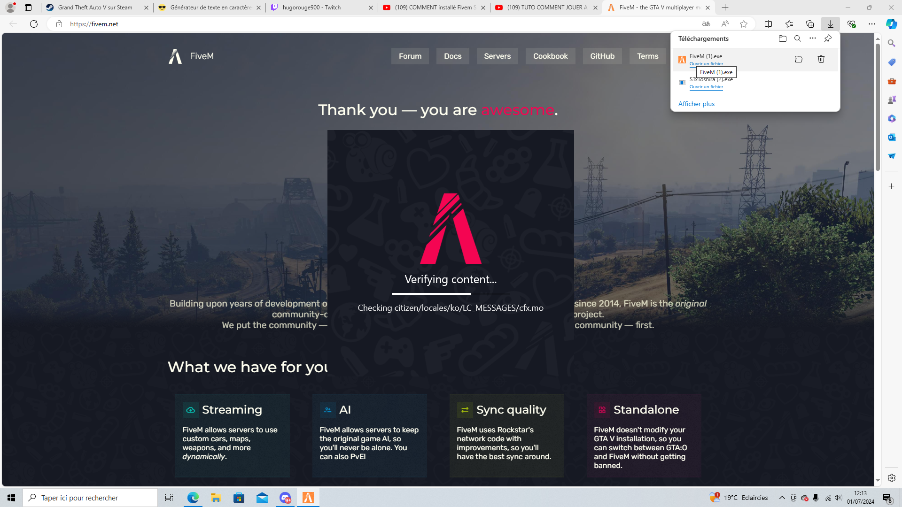The height and width of the screenshot is (507, 902).
Task: Open the downloads folder from the Téléchargements panel
Action: 782,38
